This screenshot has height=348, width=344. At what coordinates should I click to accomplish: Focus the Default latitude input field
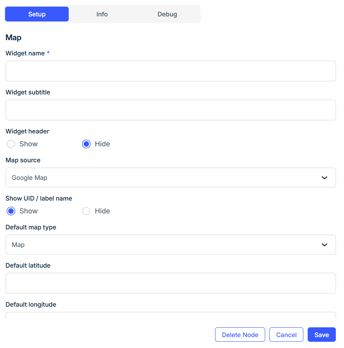[x=171, y=283]
